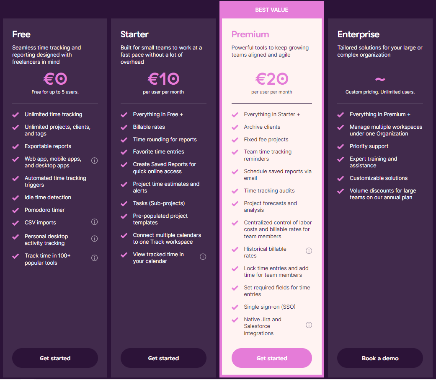Click checkmark next to Priority support

[341, 146]
